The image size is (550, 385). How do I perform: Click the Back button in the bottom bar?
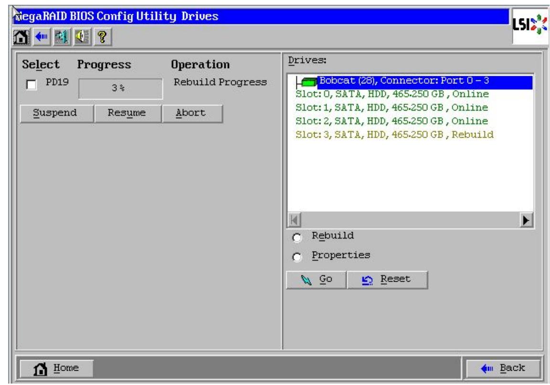tap(503, 368)
